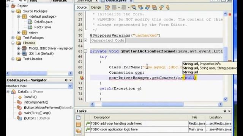Sort tasks by the Description column header
Image resolution: width=243 pixels, height=136 pixels.
pos(139,117)
